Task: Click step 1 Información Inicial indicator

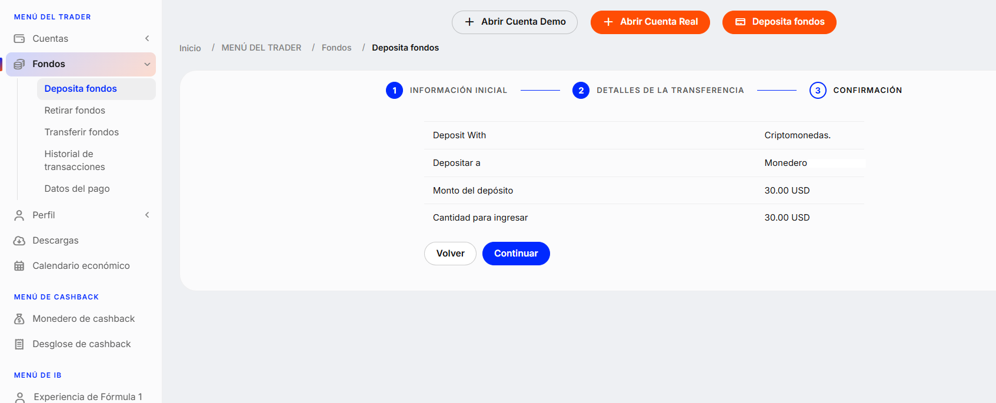Action: (x=394, y=91)
